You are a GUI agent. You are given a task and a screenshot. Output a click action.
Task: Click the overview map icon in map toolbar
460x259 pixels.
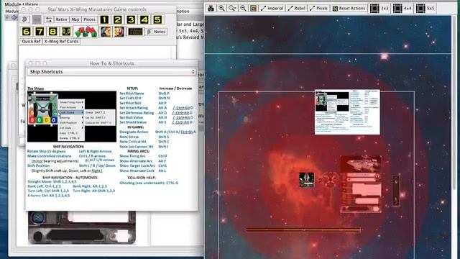[x=254, y=8]
